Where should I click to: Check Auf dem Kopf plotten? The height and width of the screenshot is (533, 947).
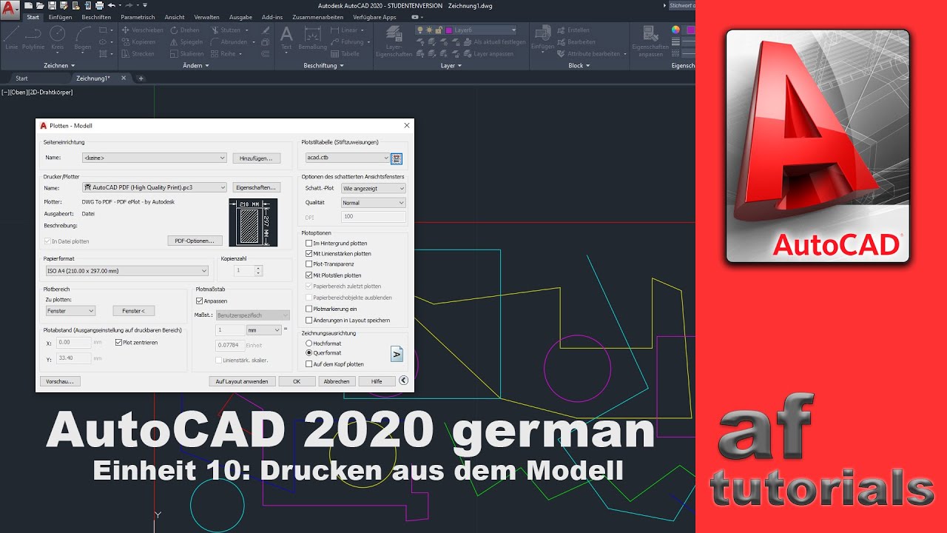pyautogui.click(x=309, y=364)
